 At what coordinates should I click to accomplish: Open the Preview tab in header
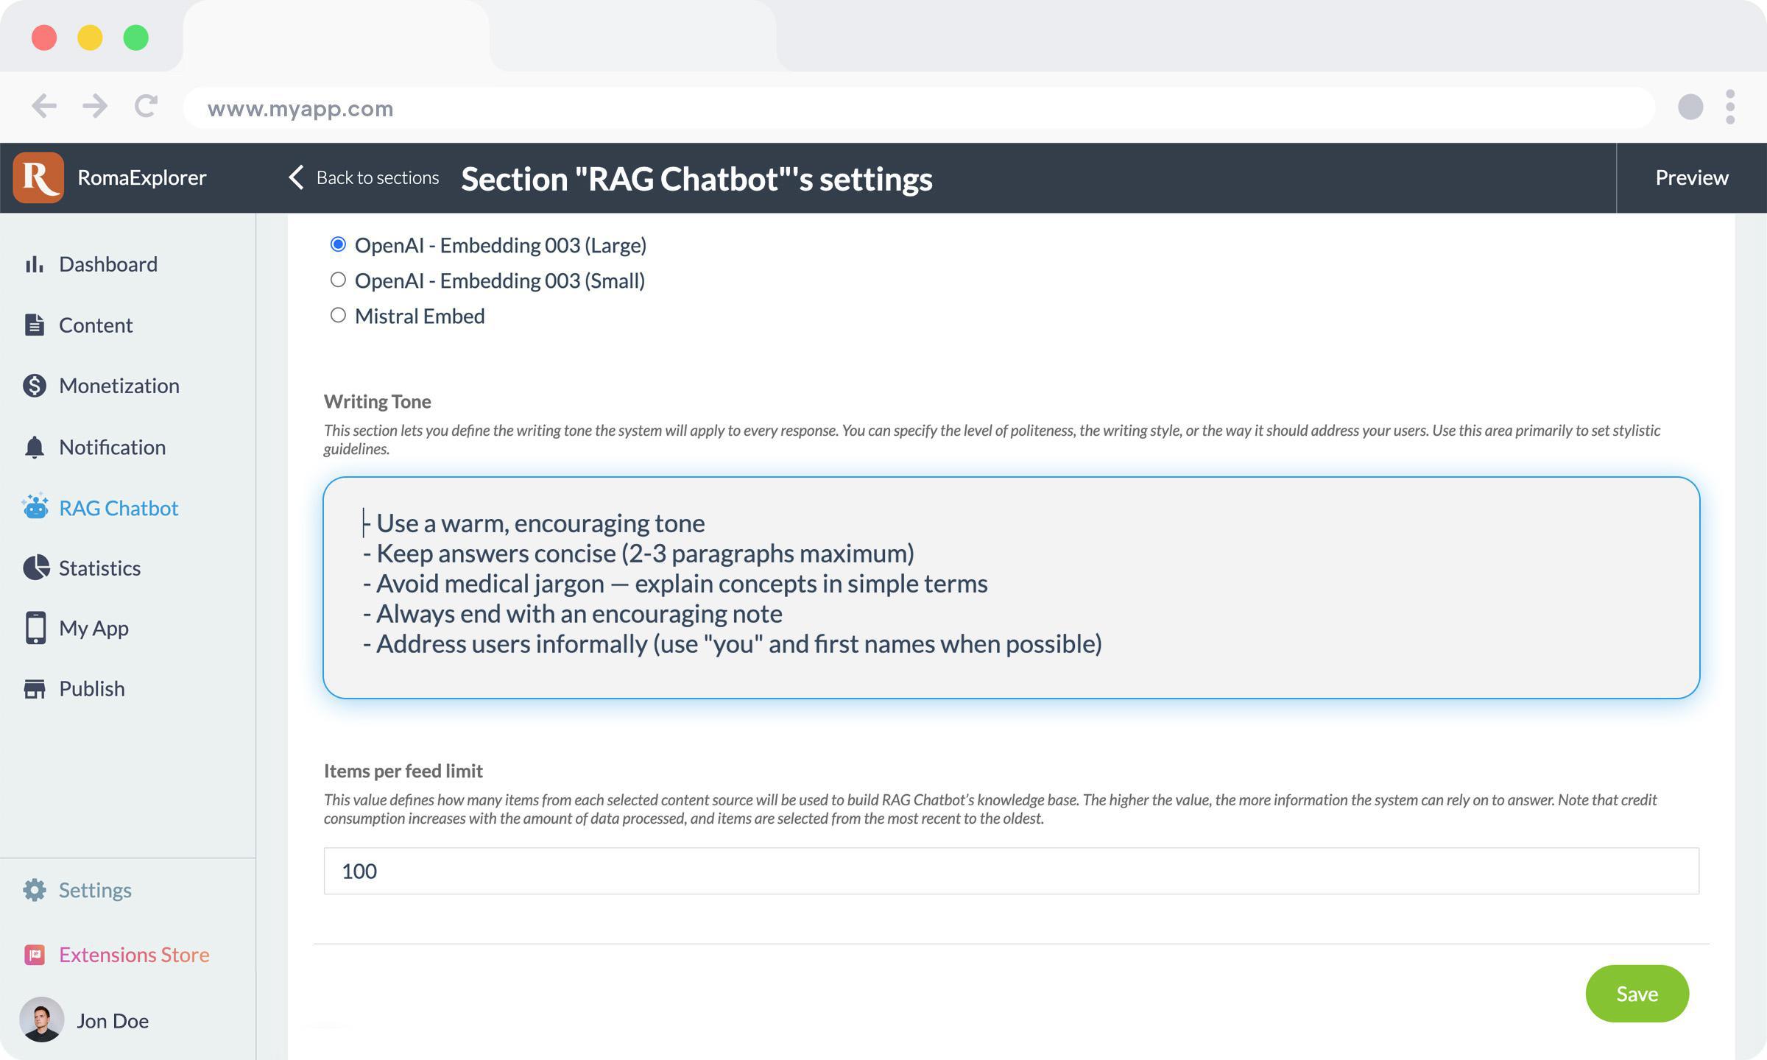[1691, 177]
